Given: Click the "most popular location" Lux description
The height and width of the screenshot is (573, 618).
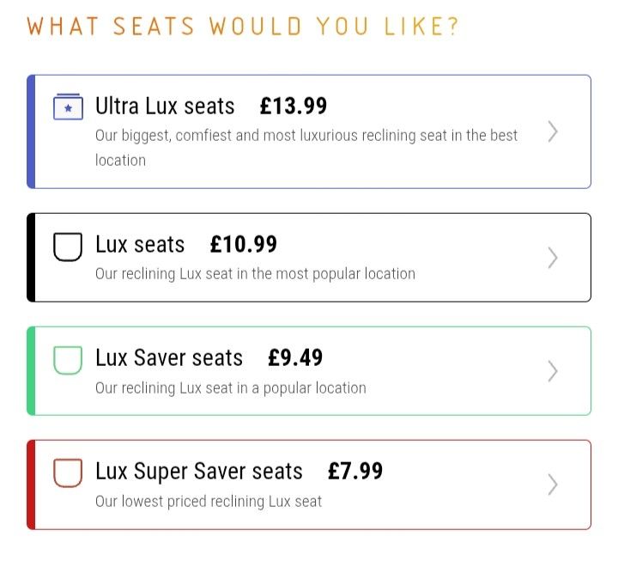Looking at the screenshot, I should (255, 274).
